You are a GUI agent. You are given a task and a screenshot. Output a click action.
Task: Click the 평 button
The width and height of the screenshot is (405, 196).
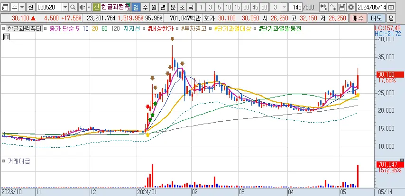(x=391, y=18)
